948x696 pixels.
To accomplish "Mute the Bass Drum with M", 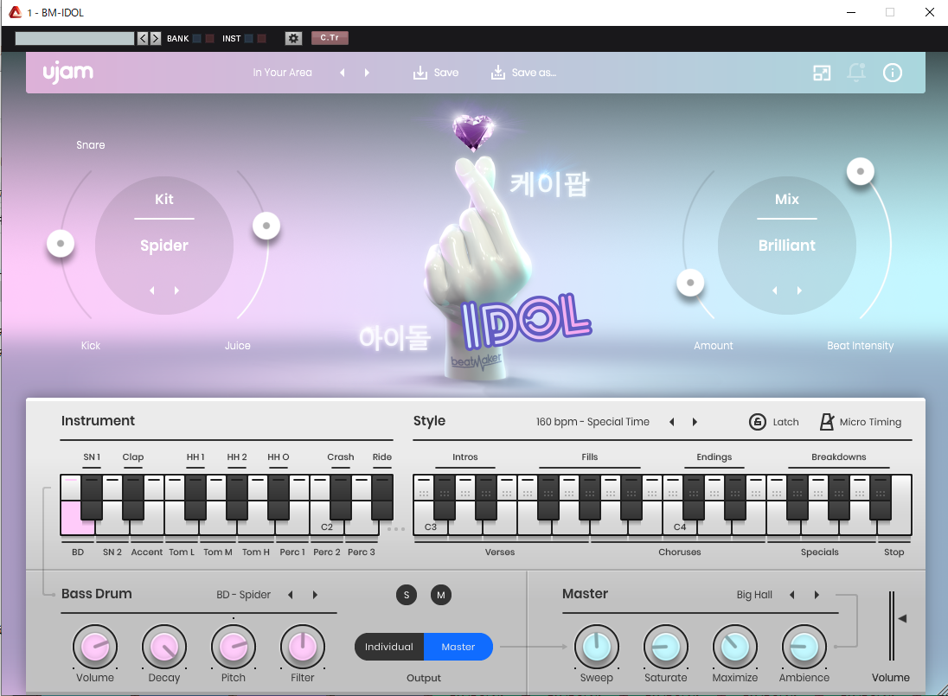I will (x=441, y=595).
